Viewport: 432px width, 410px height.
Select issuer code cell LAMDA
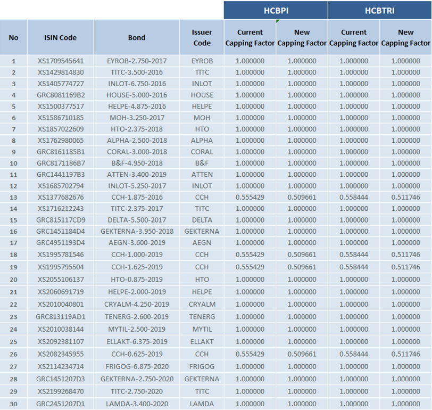[202, 404]
